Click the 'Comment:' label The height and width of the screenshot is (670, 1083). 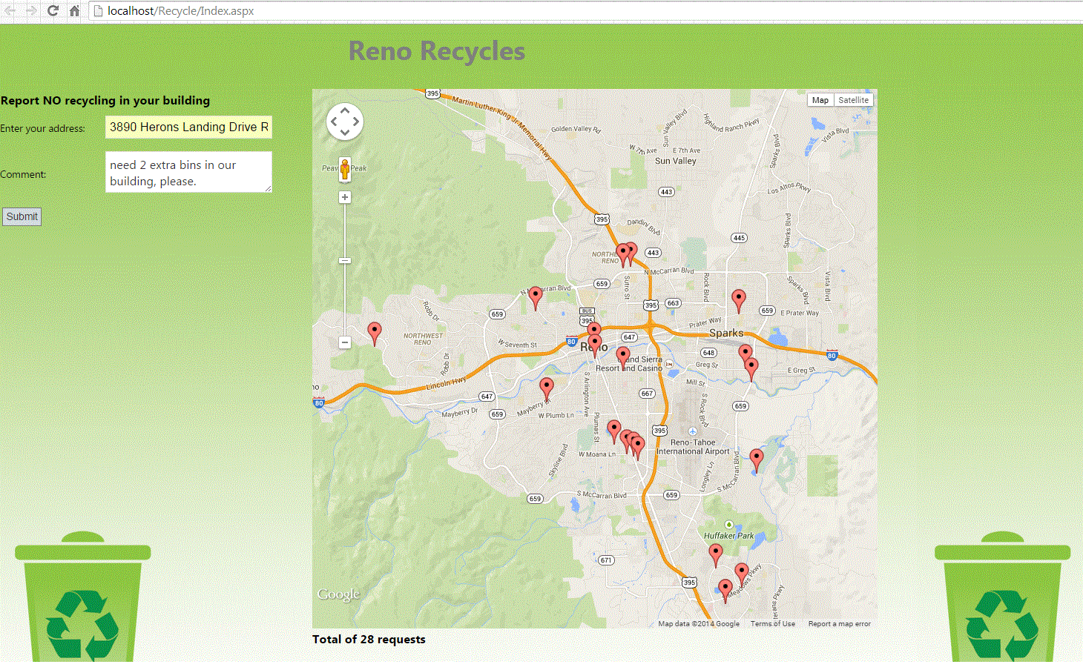click(x=23, y=174)
